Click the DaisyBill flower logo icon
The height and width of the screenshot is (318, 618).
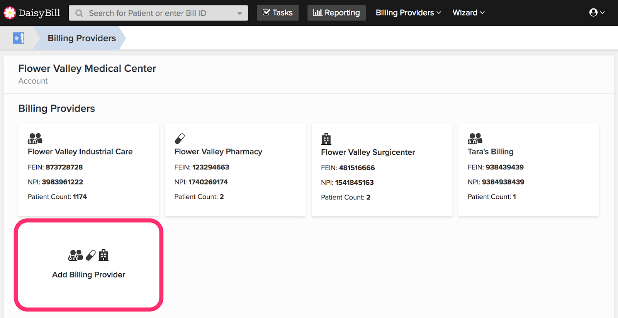(10, 13)
